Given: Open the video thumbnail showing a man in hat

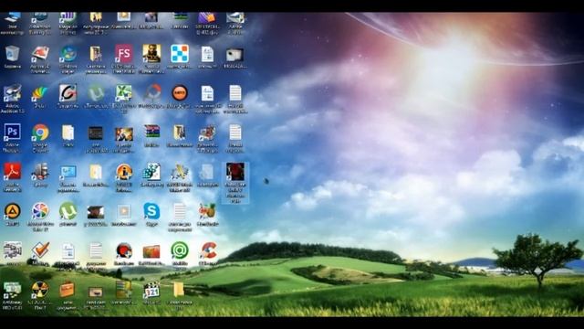Looking at the screenshot, I should point(96,212).
